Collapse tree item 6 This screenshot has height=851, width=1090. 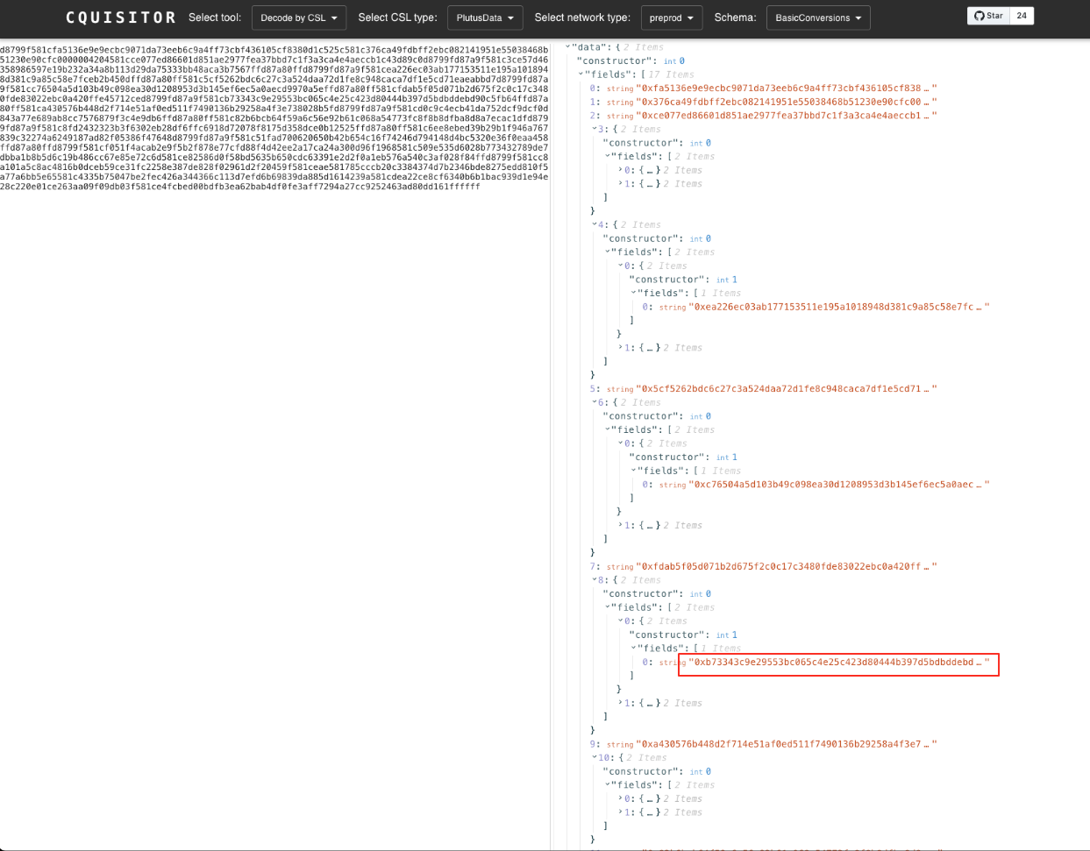click(595, 402)
